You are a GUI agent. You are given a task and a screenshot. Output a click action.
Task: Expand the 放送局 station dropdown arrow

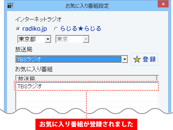tap(125, 59)
